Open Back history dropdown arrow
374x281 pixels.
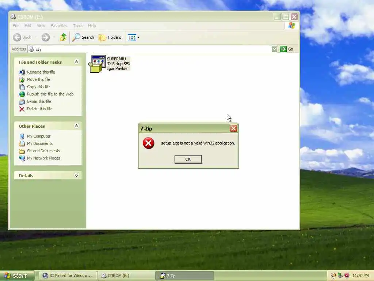coord(36,37)
